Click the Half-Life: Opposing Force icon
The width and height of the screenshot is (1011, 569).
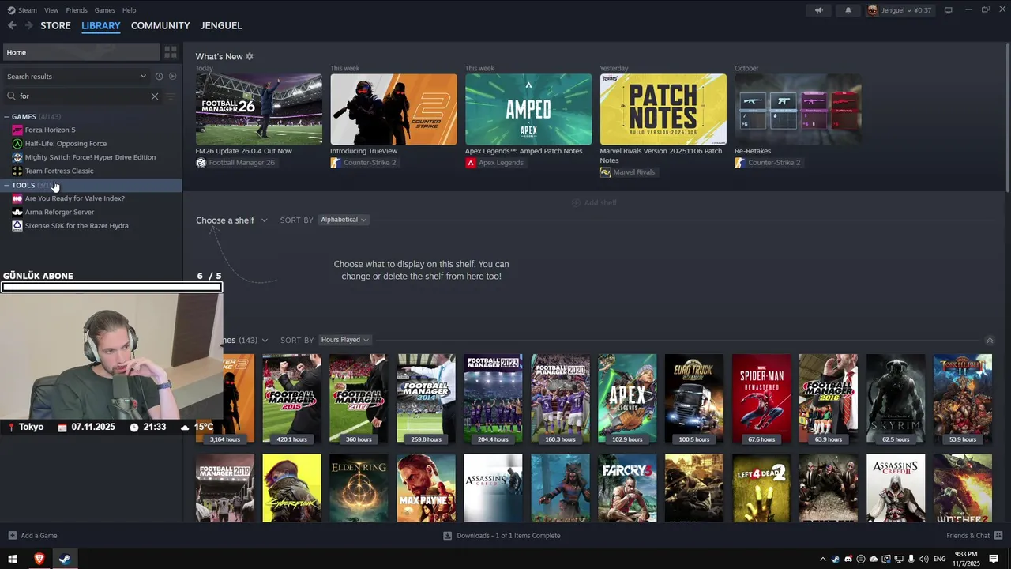coord(17,144)
